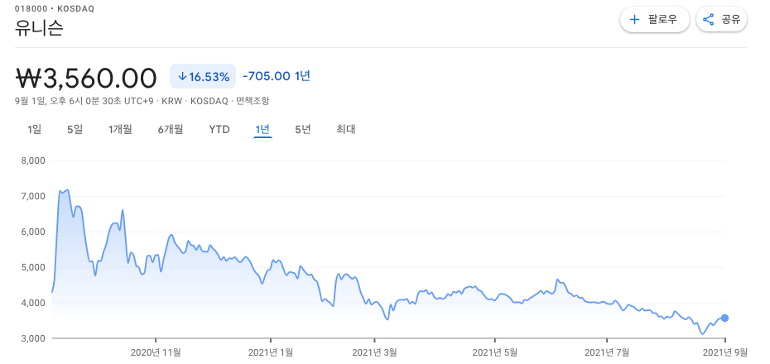Select the 1일 range tab
Screen dimensions: 770x364
[x=35, y=130]
